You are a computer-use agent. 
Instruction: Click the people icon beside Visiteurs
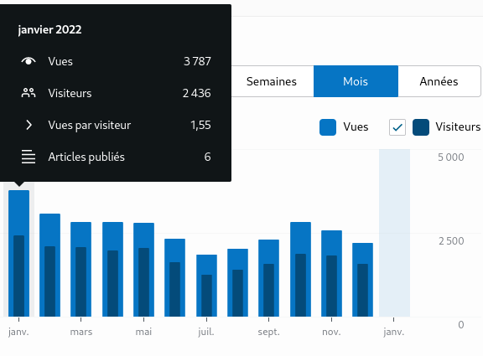tap(29, 93)
